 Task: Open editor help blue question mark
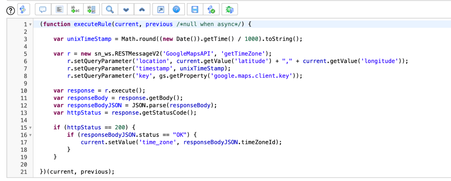[x=176, y=10]
